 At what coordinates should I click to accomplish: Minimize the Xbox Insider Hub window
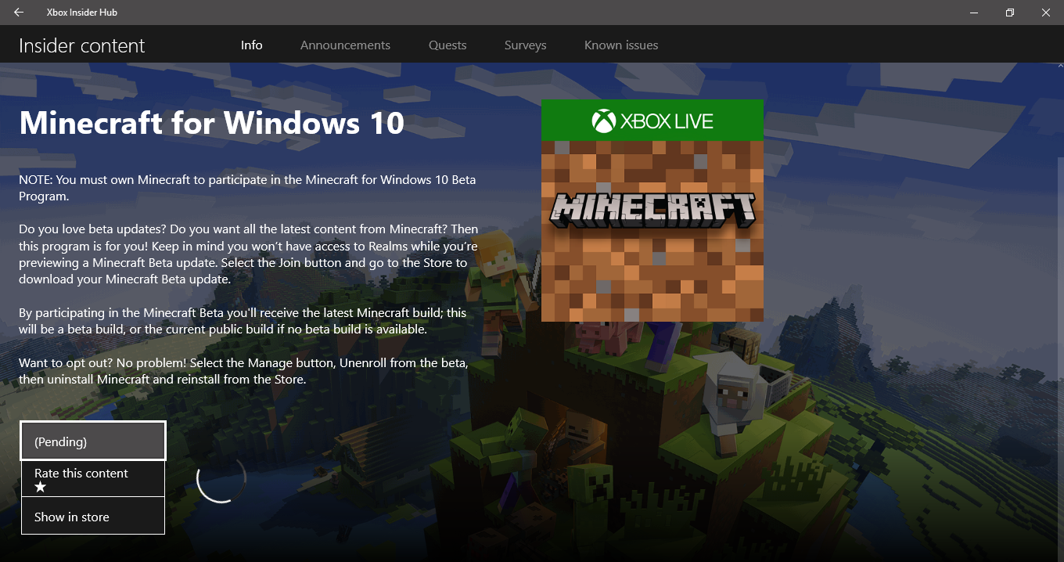975,13
